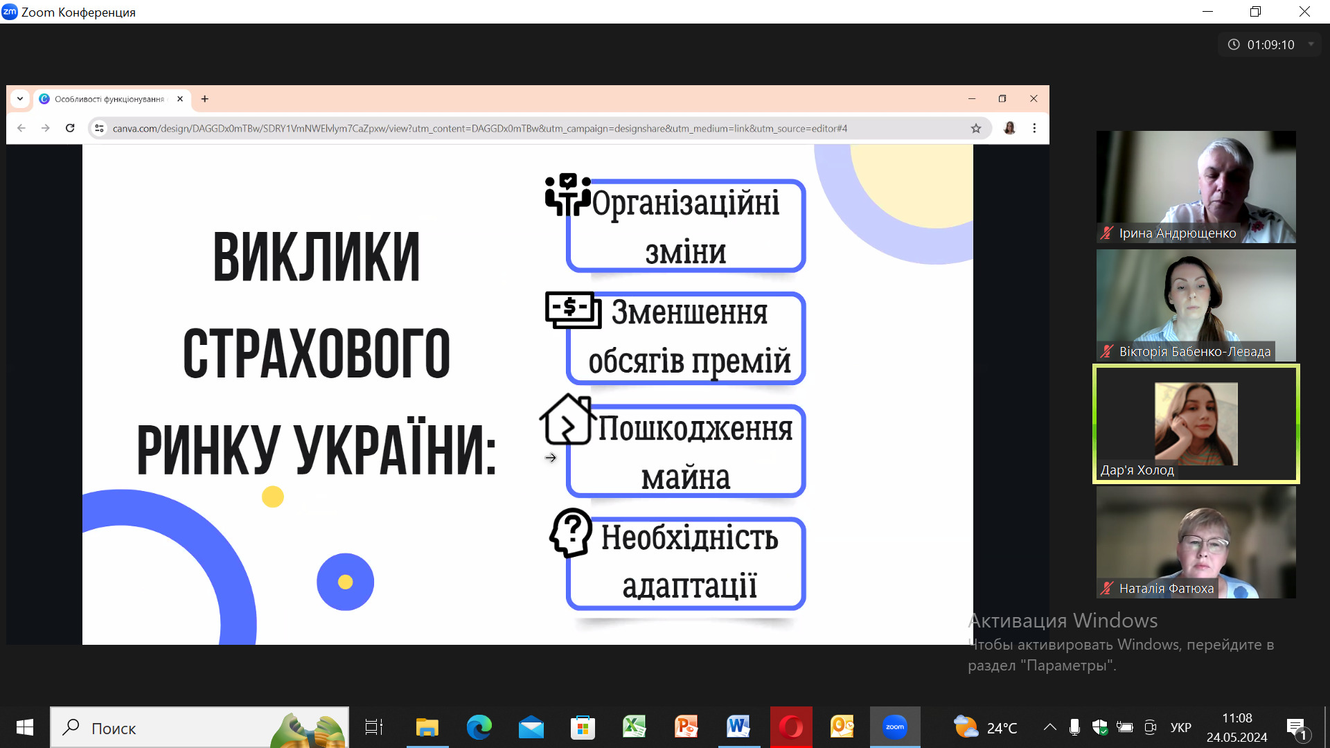Expand the browser tab search dropdown
This screenshot has width=1330, height=748.
(x=20, y=99)
